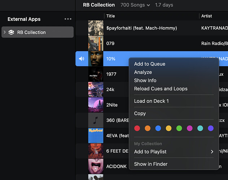Select Analyze in the context menu

143,72
